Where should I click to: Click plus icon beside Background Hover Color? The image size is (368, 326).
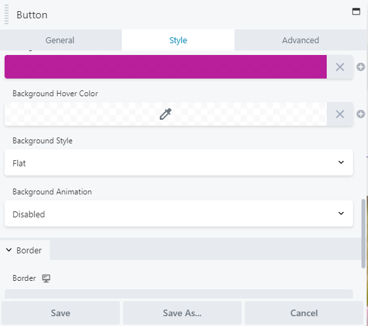(361, 115)
